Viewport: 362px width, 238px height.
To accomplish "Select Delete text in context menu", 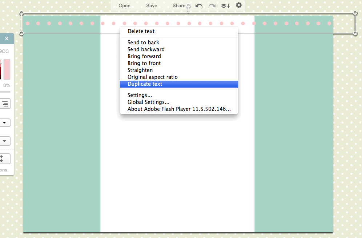I will point(141,31).
